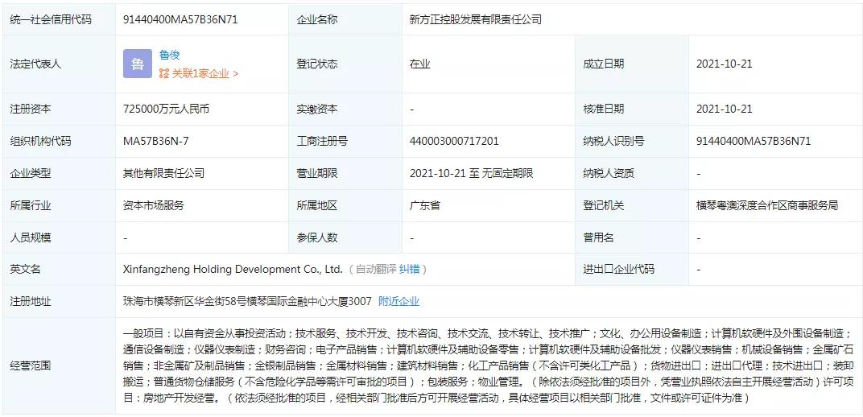Click organization code MA57B36N-7
Image resolution: width=863 pixels, height=417 pixels.
point(156,142)
